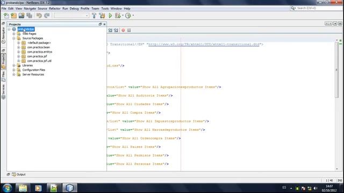The image size is (344, 193).
Task: Switch to the Services side tab
Action: pos(3,92)
